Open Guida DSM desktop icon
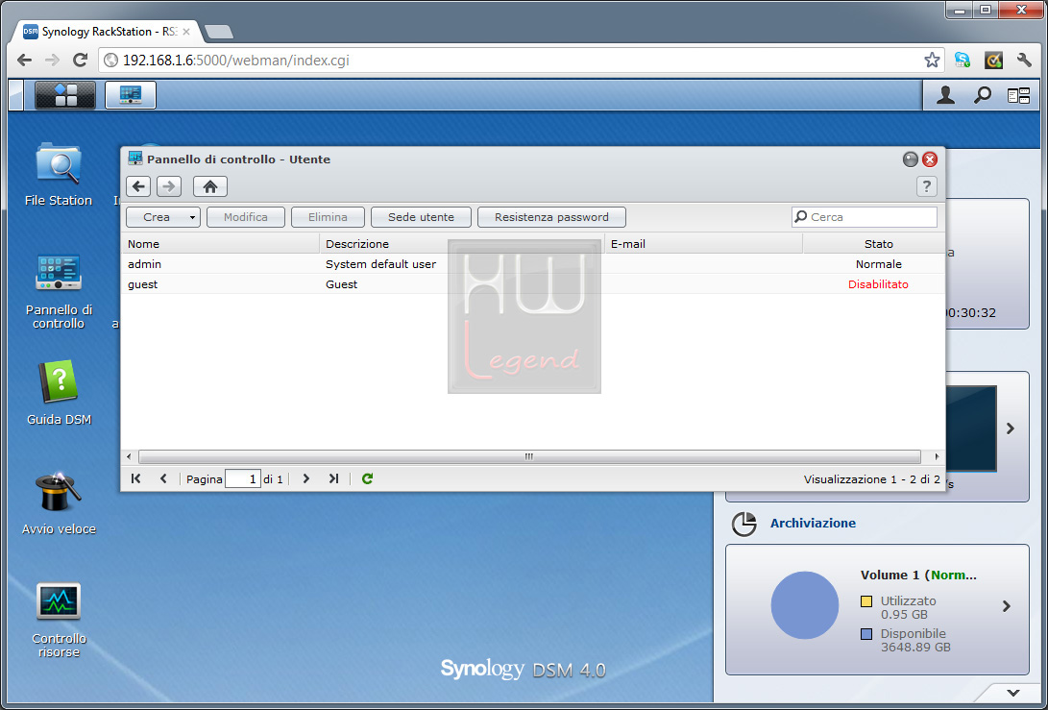The width and height of the screenshot is (1048, 710). pos(59,393)
